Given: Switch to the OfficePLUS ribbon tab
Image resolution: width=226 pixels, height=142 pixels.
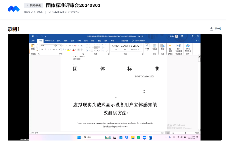Looking at the screenshot, I should 49,41.
